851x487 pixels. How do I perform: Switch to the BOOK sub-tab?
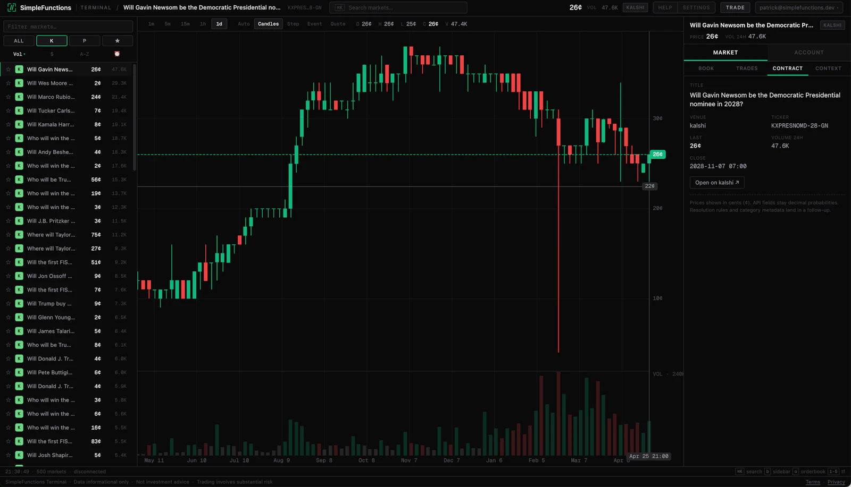pos(706,69)
